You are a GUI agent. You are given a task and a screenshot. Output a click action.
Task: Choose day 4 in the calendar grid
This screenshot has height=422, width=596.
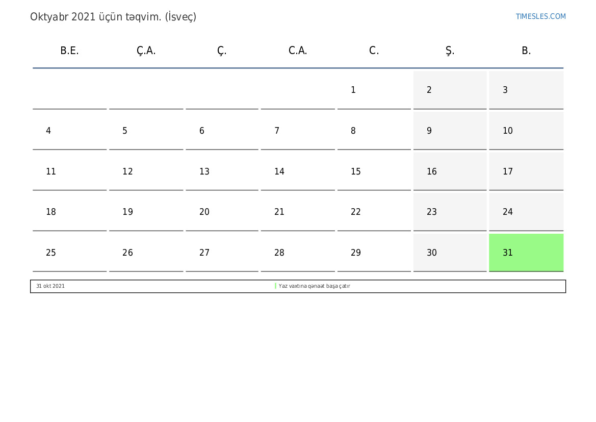tap(69, 131)
